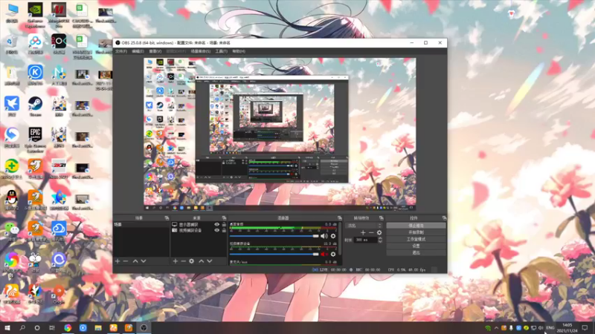Toggle lock on video capture device source
This screenshot has height=334, width=595.
[224, 230]
